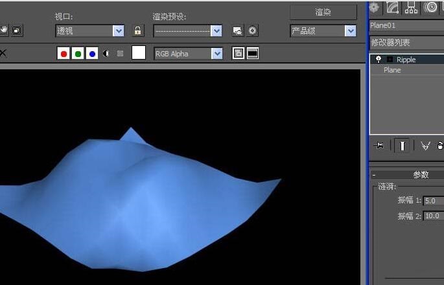The height and width of the screenshot is (285, 444).
Task: Toggle the lock-to-viewport padlock icon
Action: (x=137, y=30)
